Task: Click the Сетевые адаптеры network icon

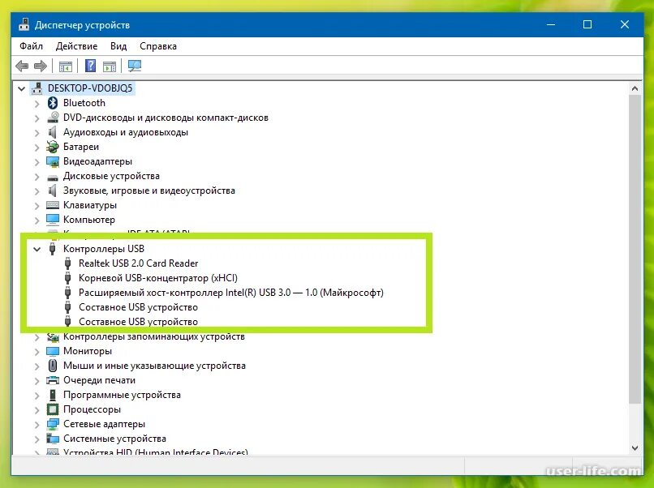Action: pos(53,424)
